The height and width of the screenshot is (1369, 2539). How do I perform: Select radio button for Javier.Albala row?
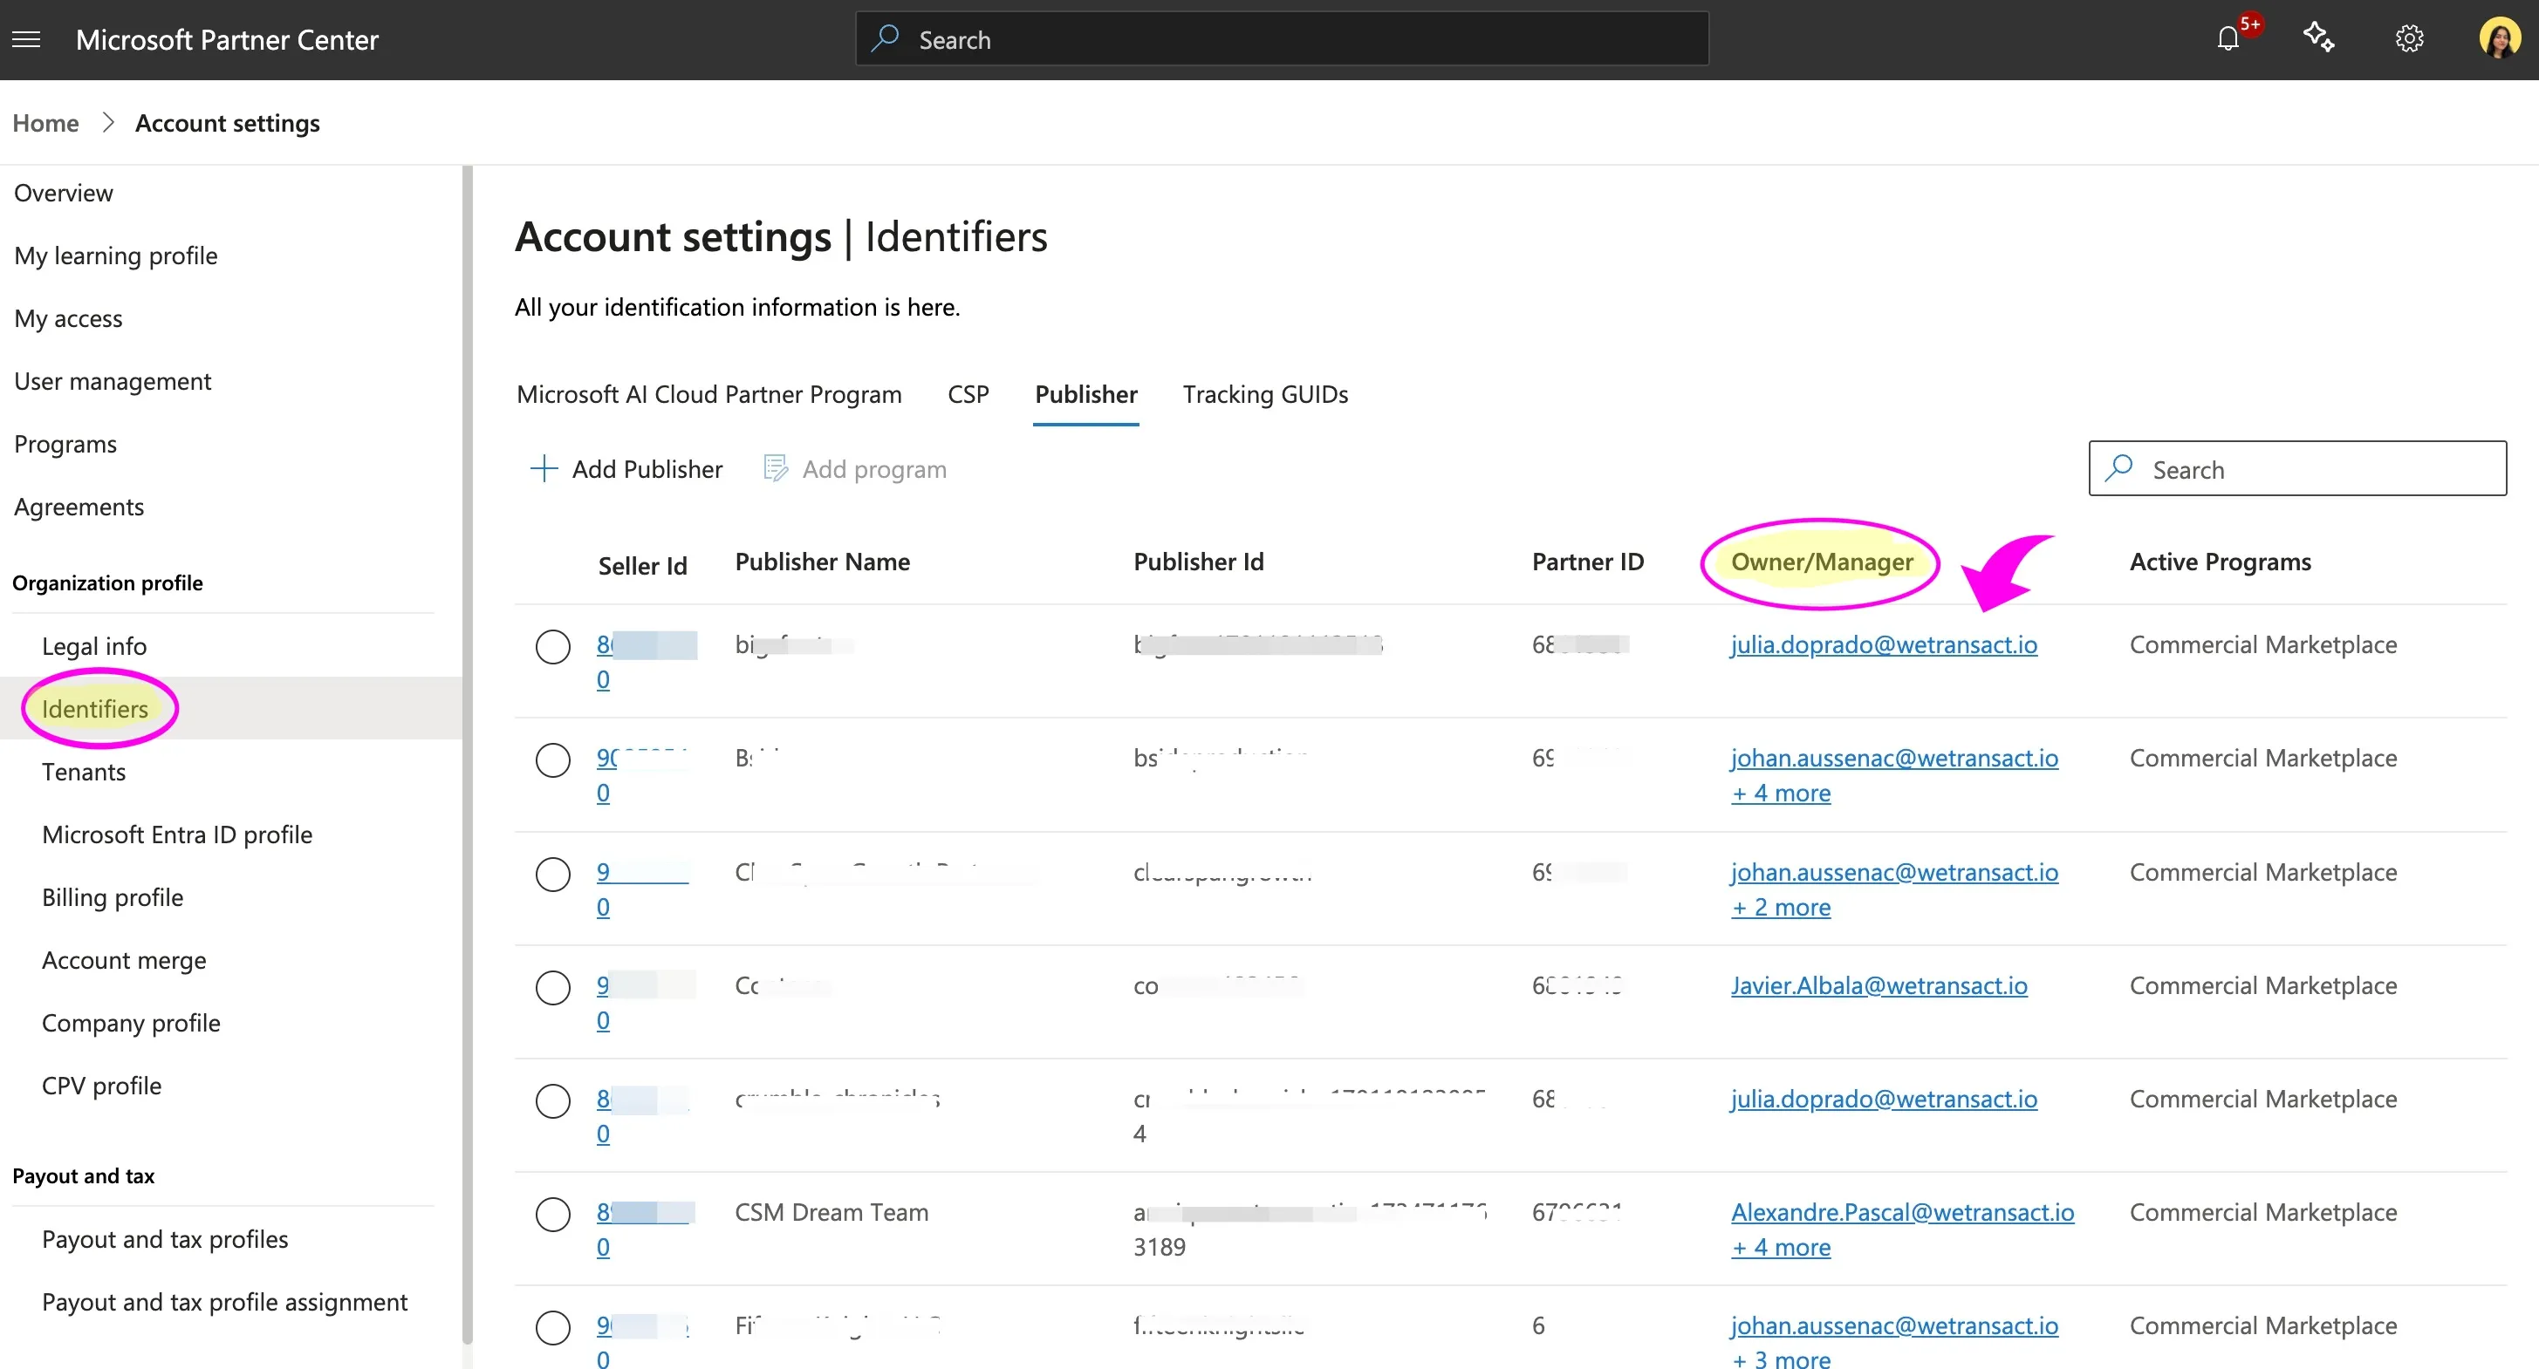553,987
